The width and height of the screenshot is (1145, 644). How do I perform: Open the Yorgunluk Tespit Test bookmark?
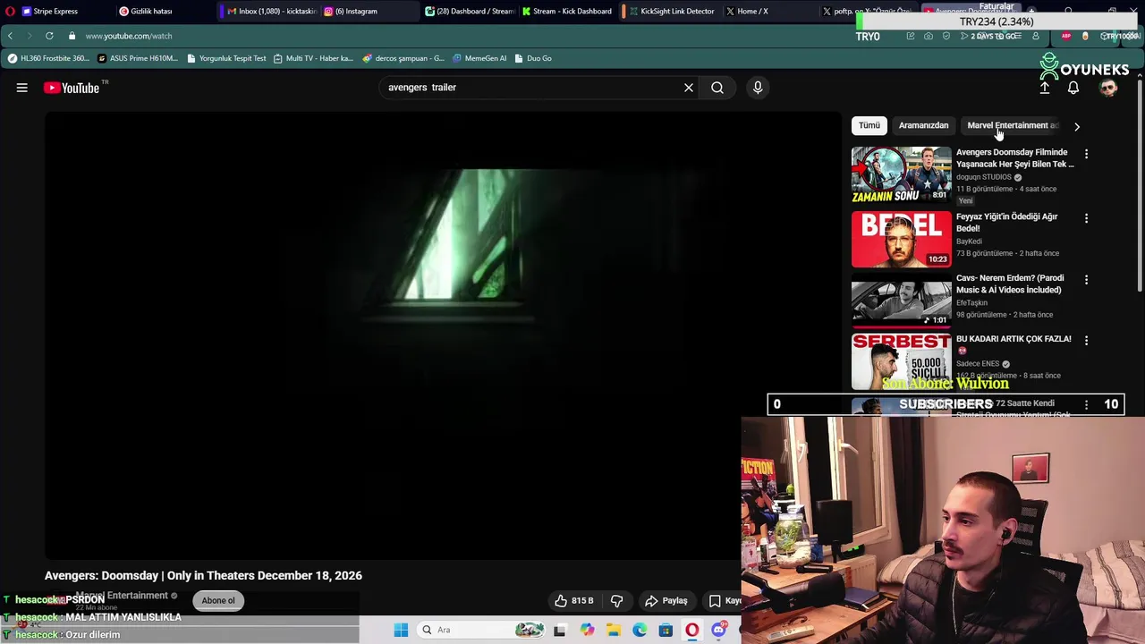coord(226,58)
